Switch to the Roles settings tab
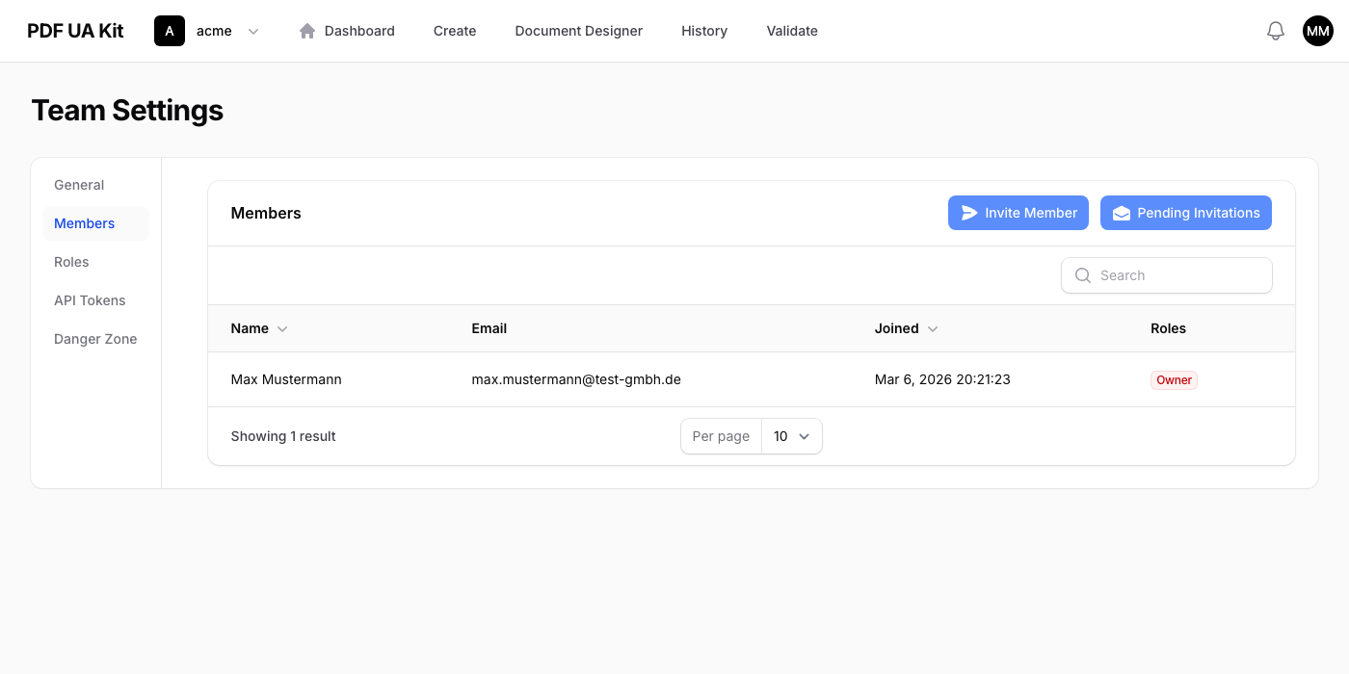Screen dimensions: 1349x674 coord(71,262)
